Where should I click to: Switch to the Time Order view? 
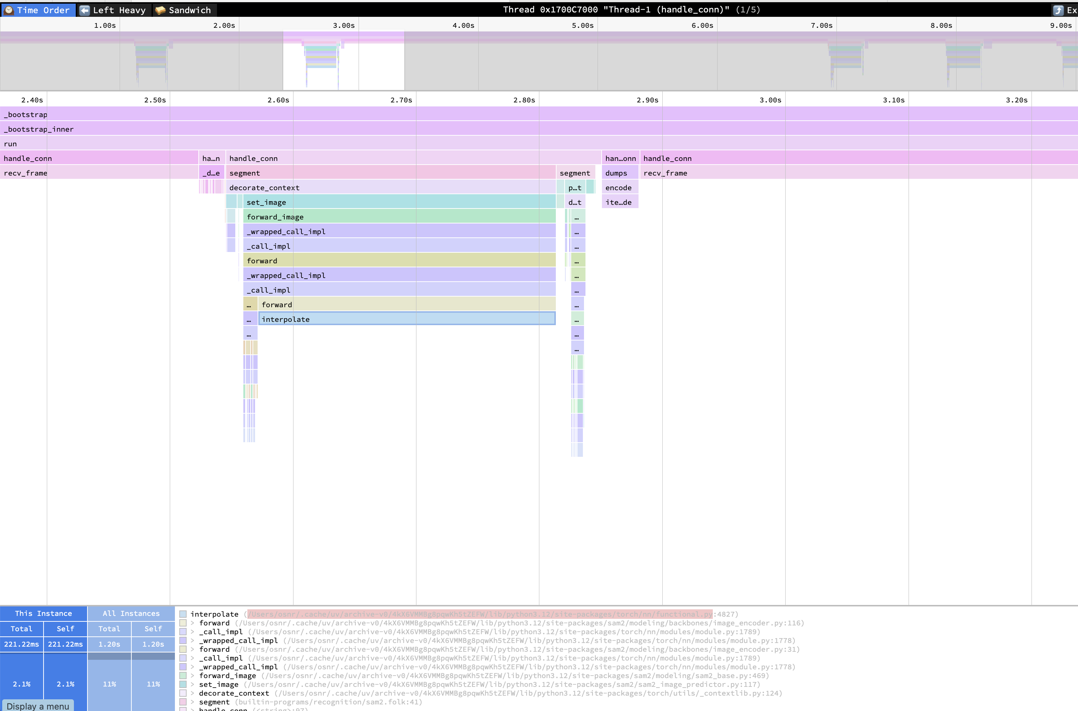tap(38, 10)
